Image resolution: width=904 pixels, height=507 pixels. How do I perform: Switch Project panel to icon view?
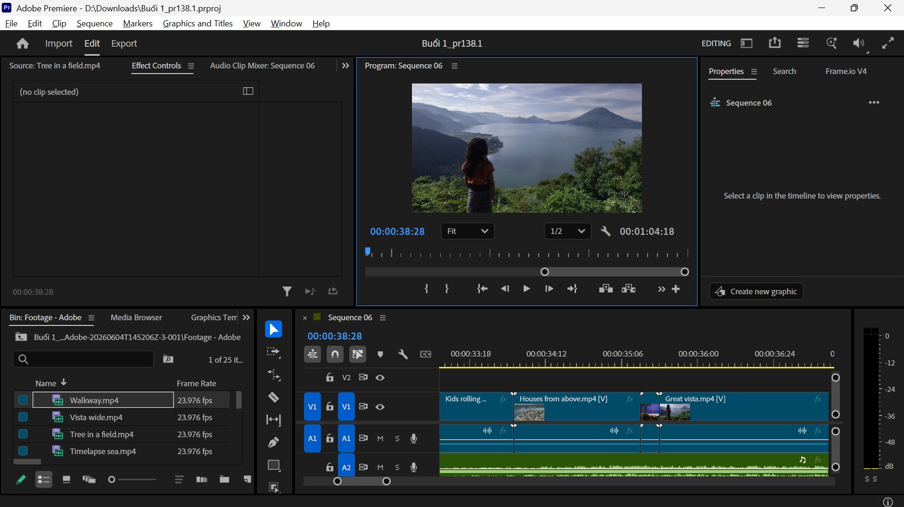click(66, 479)
